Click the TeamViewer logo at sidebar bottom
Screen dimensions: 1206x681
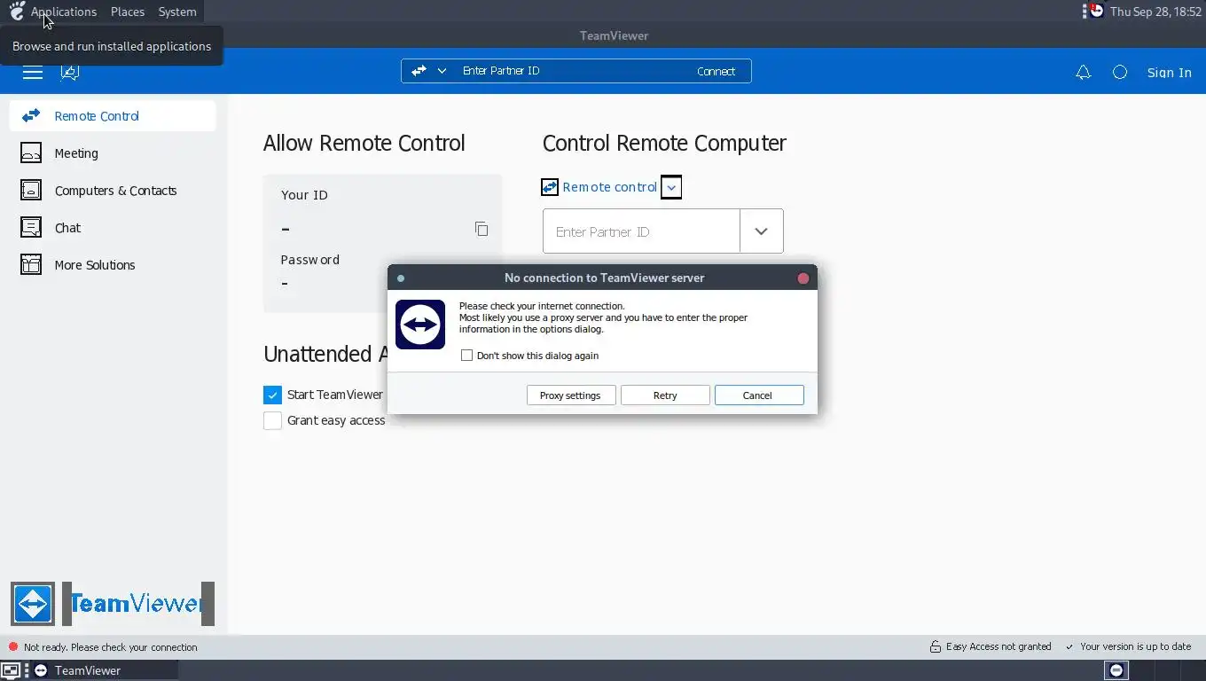(x=33, y=605)
